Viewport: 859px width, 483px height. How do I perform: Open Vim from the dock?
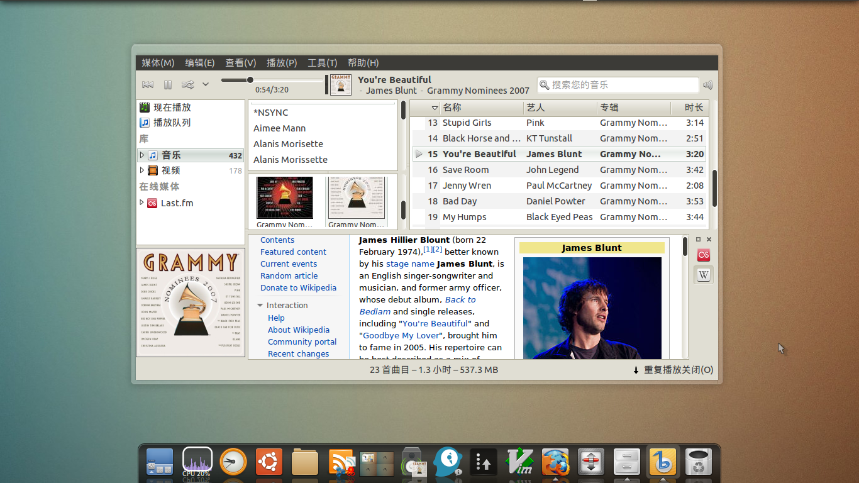[520, 462]
